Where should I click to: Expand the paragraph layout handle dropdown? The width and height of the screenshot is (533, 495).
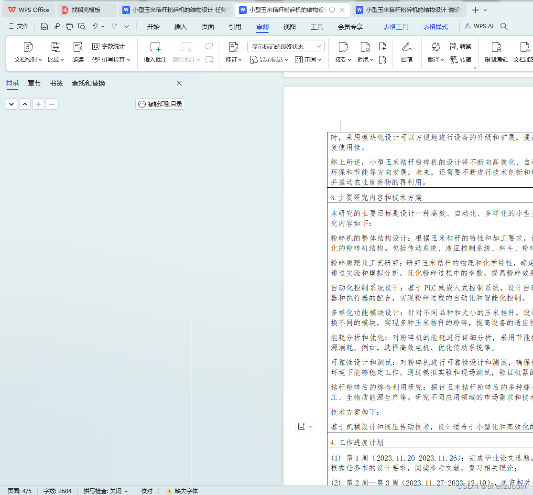pos(310,427)
